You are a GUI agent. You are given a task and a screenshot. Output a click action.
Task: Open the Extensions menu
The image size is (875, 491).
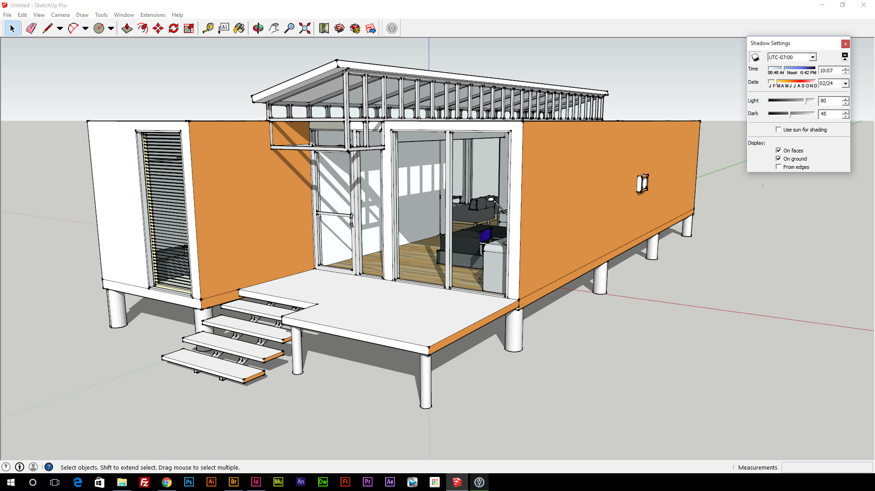click(x=153, y=15)
